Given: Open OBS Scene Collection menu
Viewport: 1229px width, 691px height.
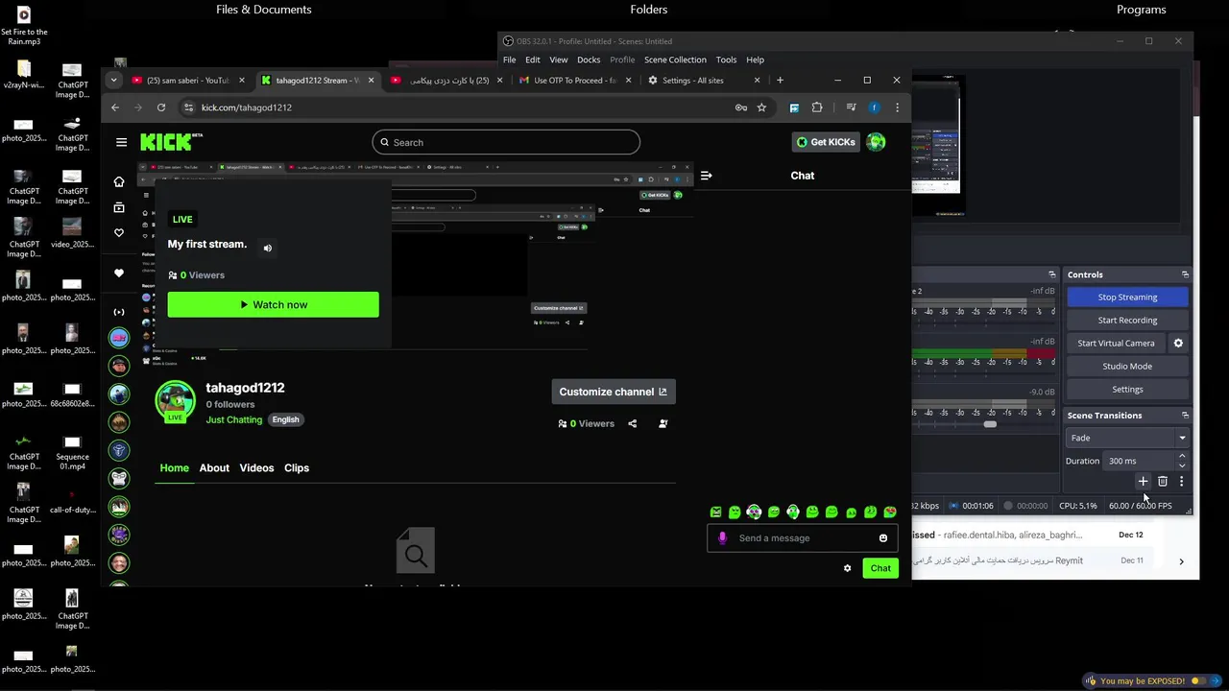Looking at the screenshot, I should pos(675,60).
